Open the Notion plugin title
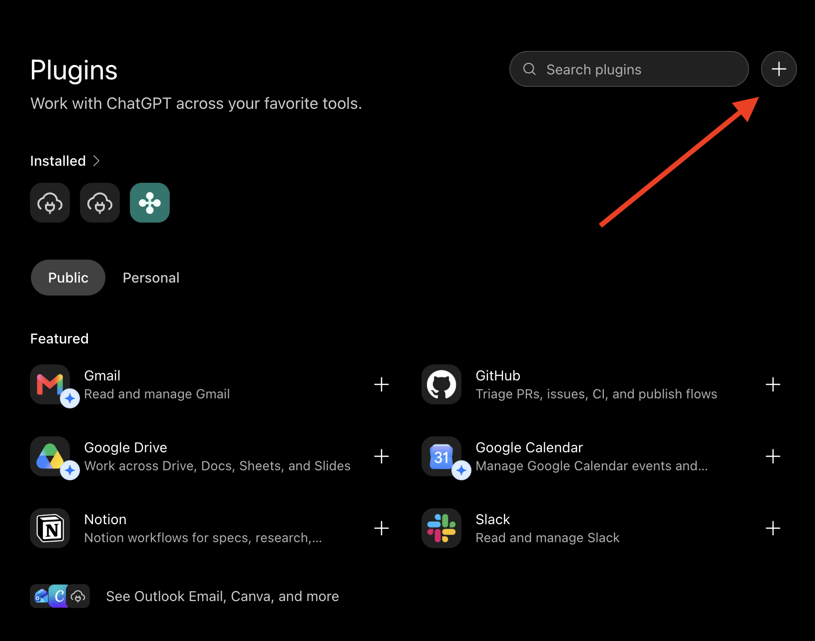The width and height of the screenshot is (815, 641). [105, 519]
